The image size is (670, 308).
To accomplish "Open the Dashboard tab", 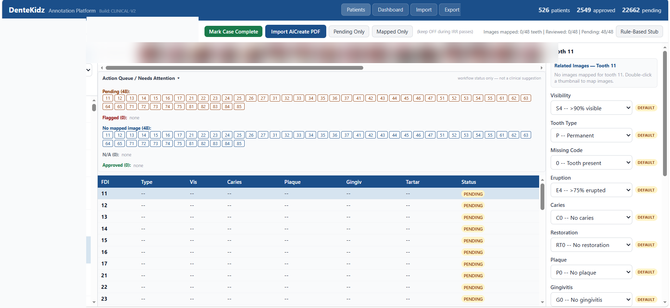I will [x=390, y=10].
